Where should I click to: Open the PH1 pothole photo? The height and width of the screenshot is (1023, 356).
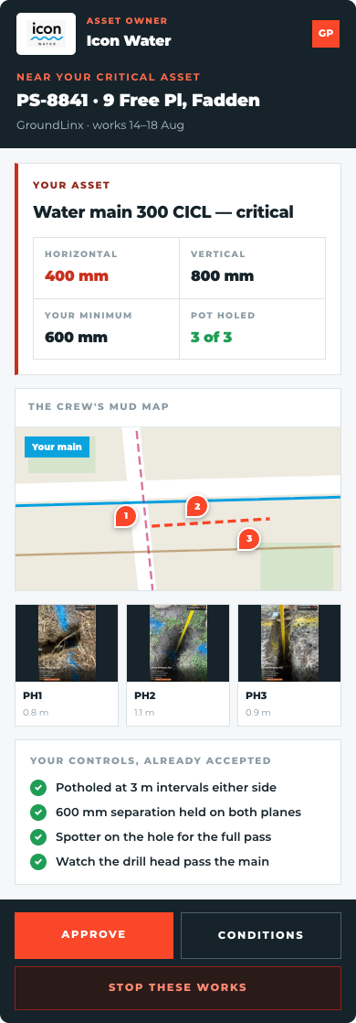point(67,643)
